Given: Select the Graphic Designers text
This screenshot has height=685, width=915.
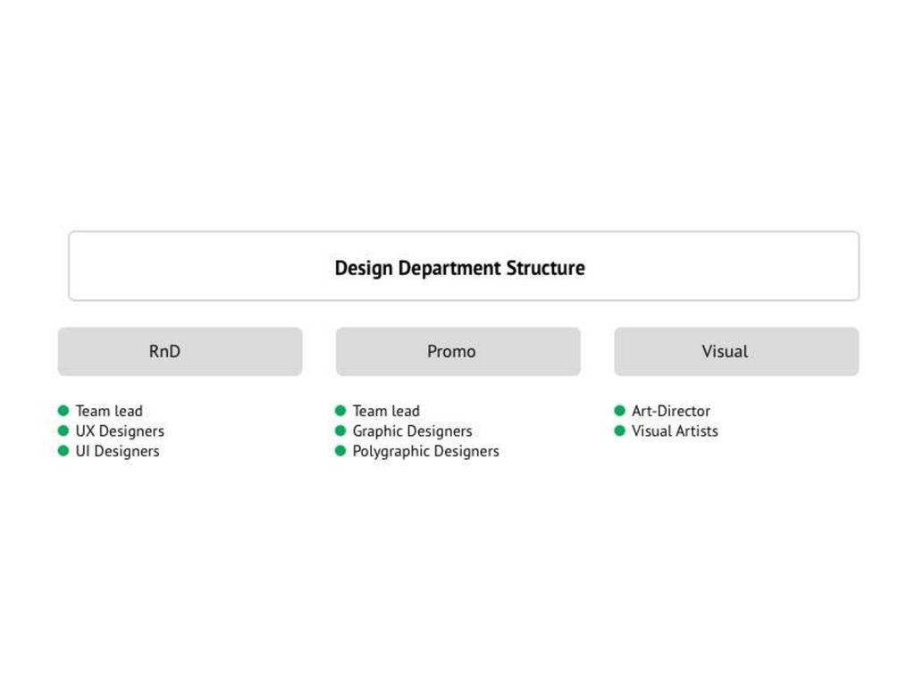Looking at the screenshot, I should [x=412, y=431].
